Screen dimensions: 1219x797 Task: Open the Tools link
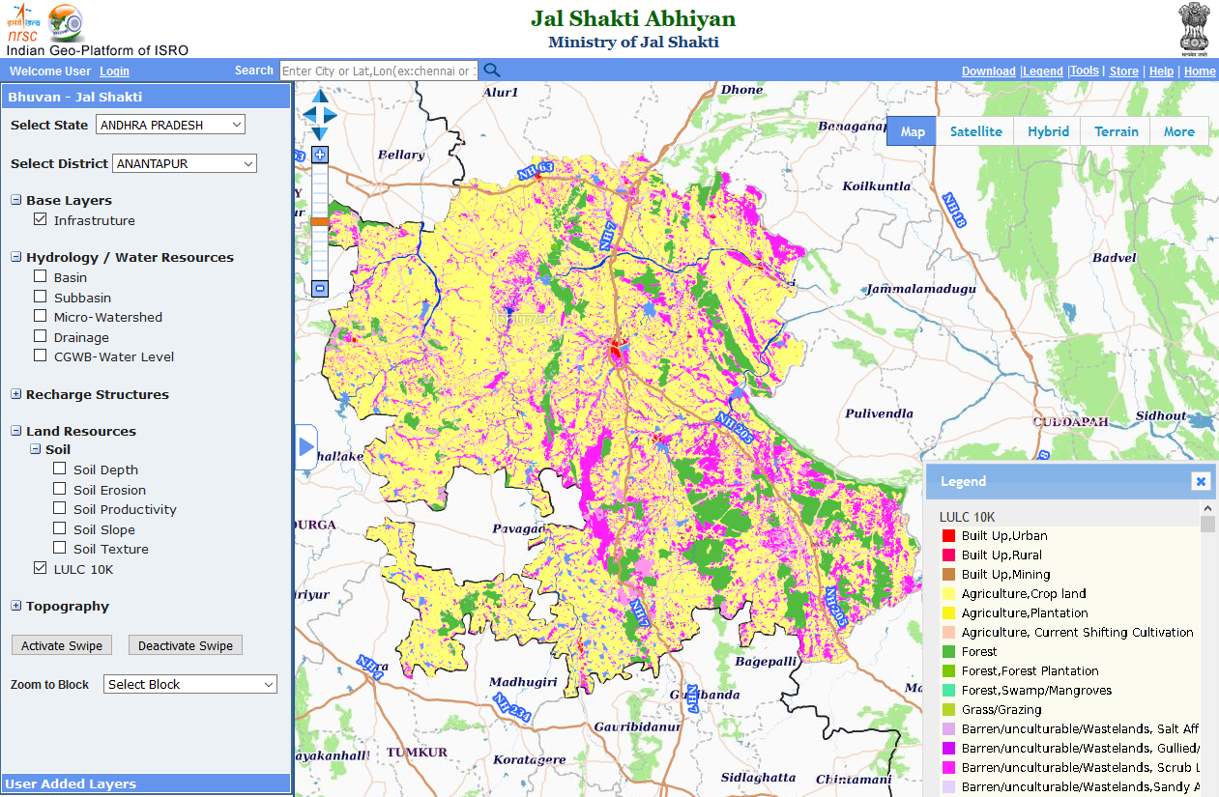coord(1085,71)
